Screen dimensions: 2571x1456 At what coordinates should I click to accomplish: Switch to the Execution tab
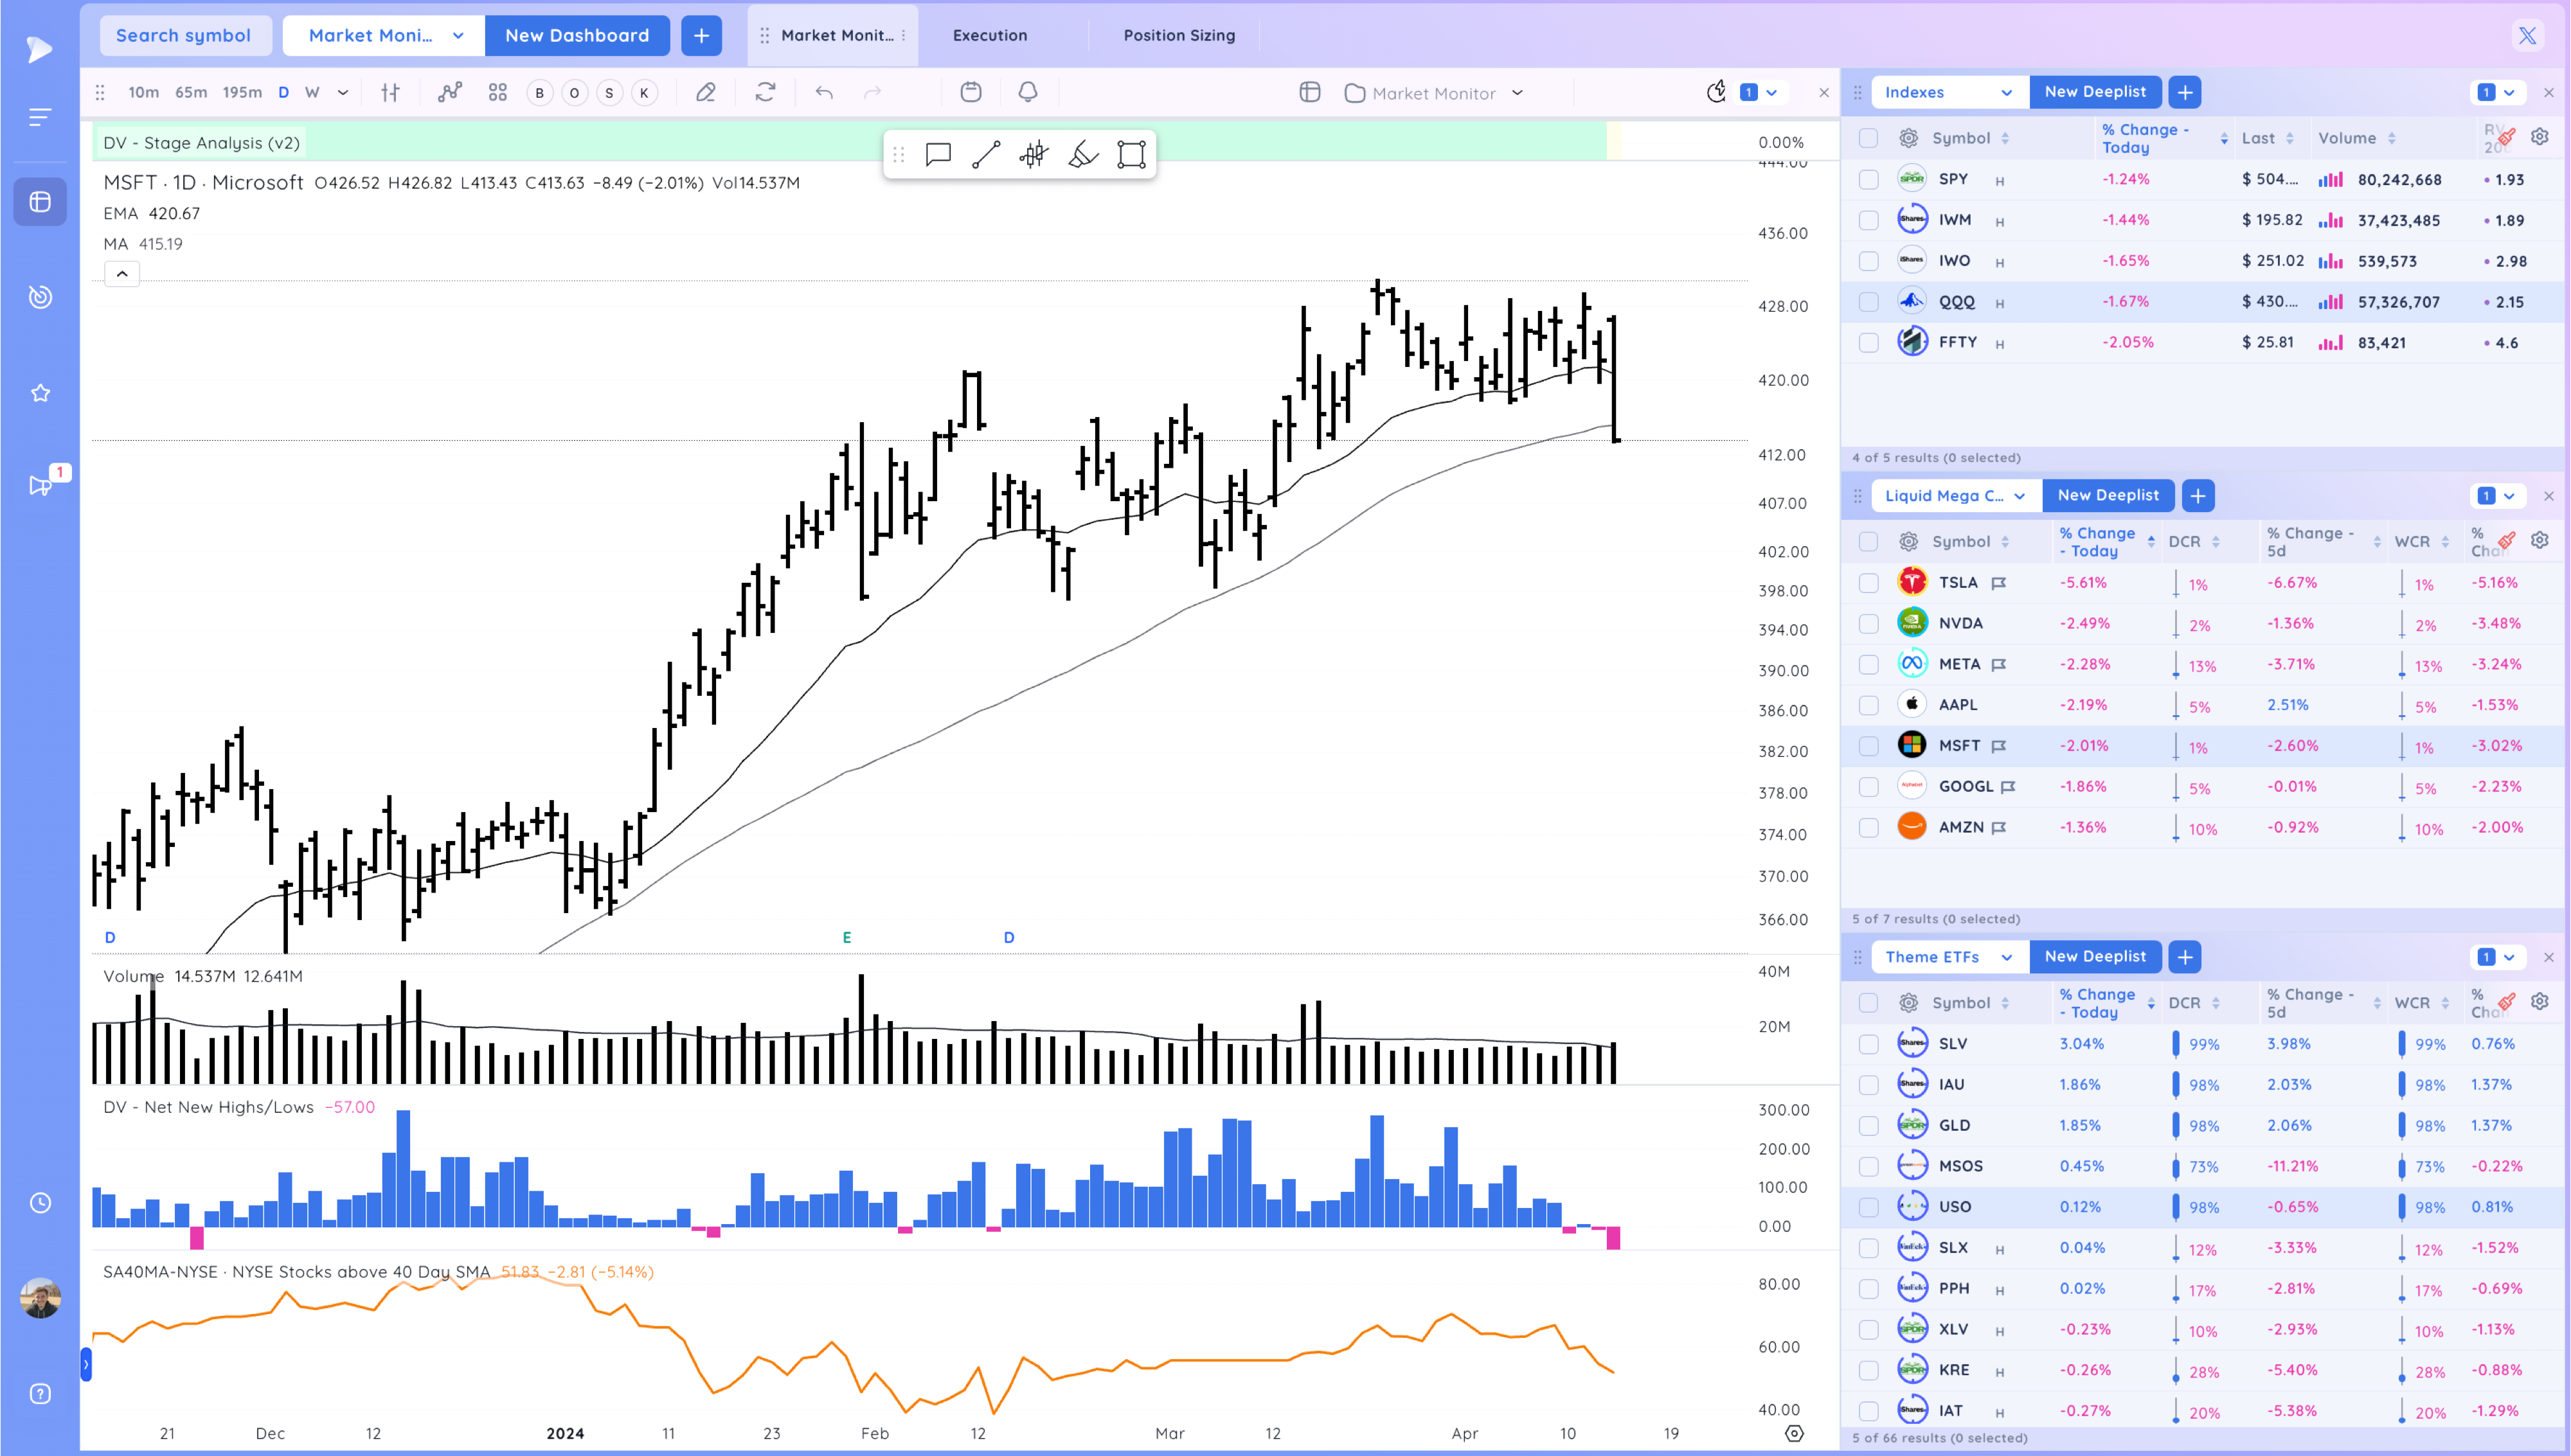pos(990,36)
